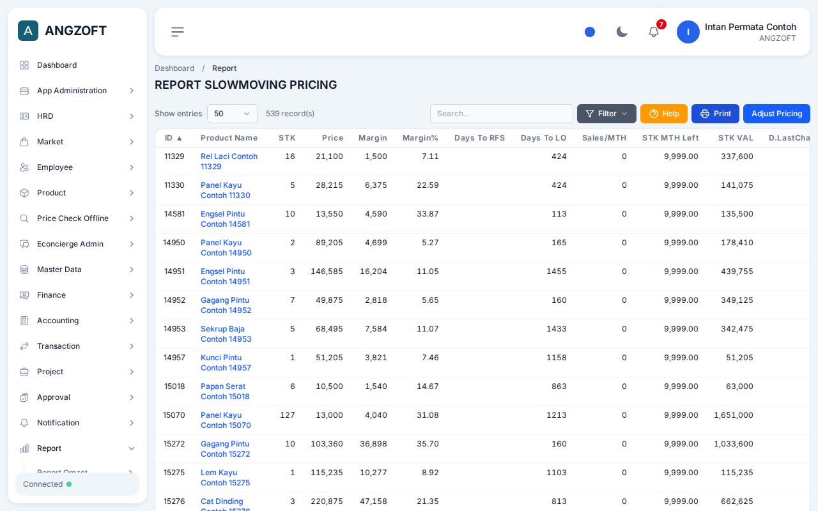Viewport: 818px width, 511px height.
Task: Click the App Administration sidebar icon
Action: (x=24, y=91)
